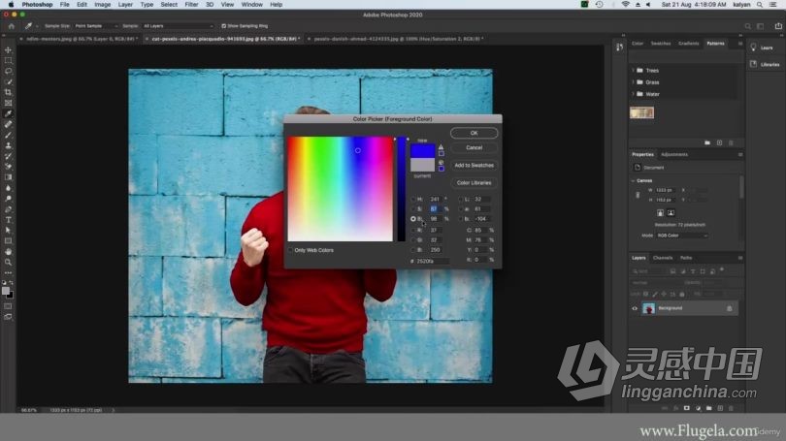Select the Crop tool
This screenshot has width=786, height=441.
8,93
